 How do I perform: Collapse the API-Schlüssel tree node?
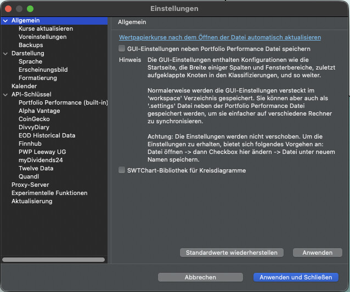(x=5, y=95)
